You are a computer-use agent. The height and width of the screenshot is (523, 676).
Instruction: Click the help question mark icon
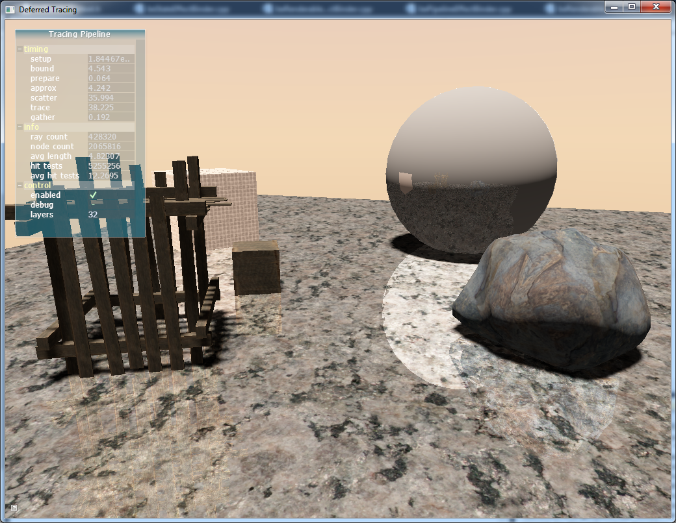coord(14,507)
